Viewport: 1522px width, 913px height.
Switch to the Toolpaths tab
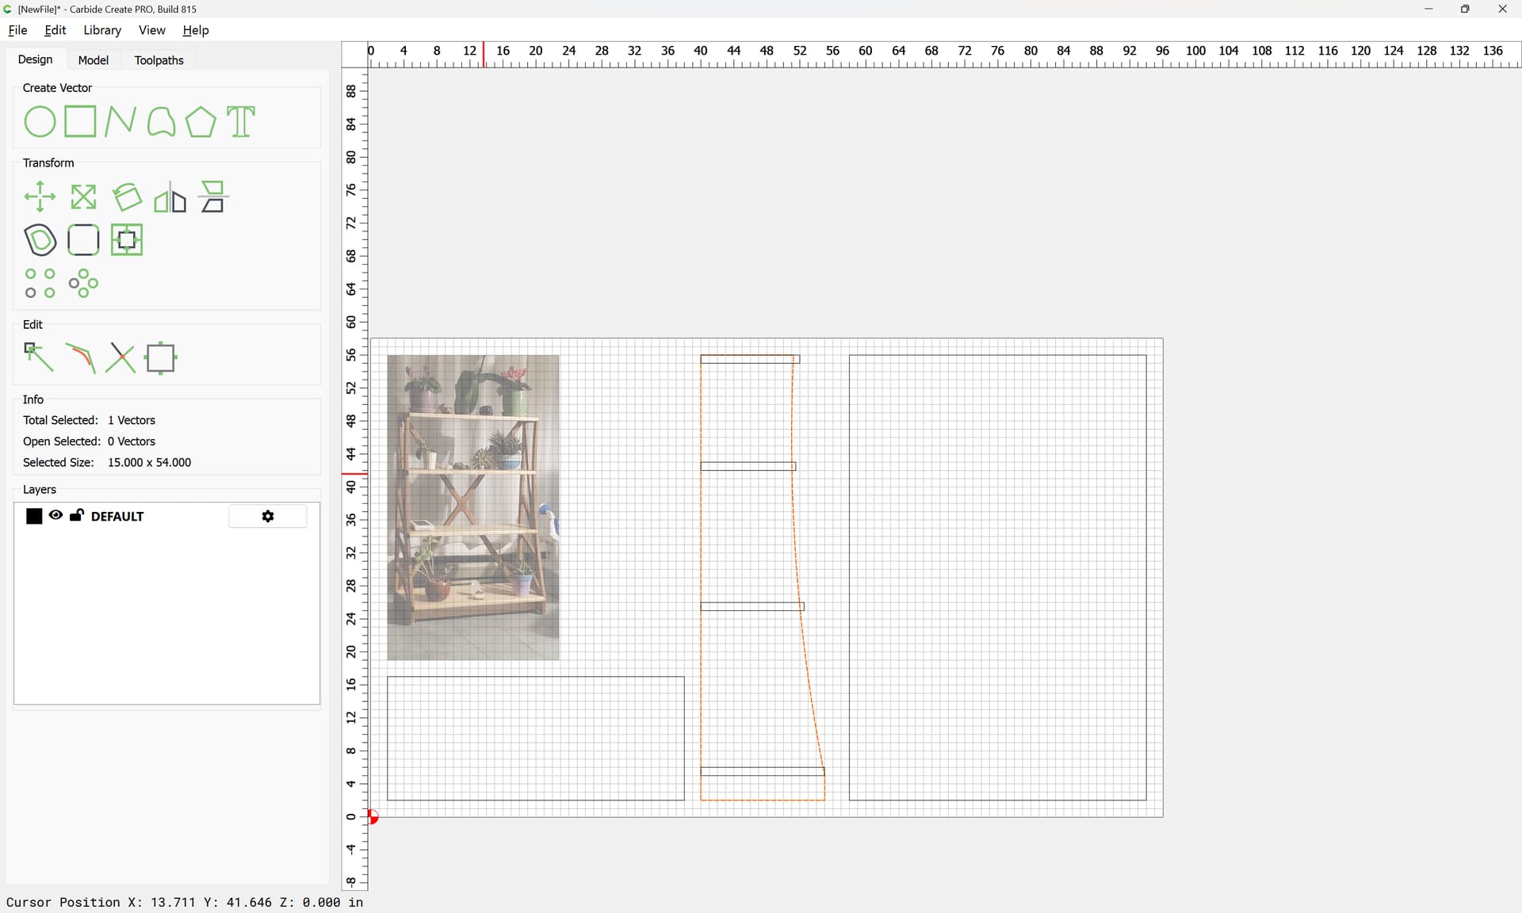159,60
